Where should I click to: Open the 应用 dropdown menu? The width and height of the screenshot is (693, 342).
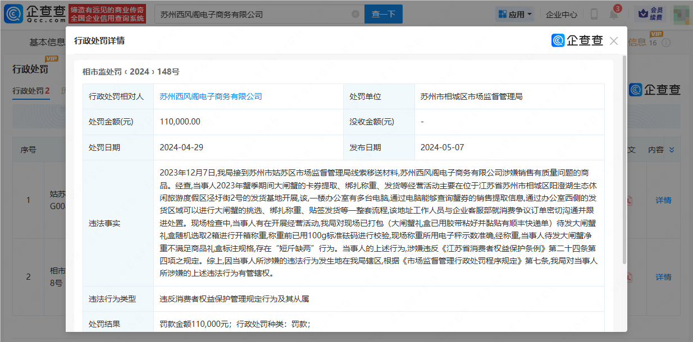click(x=515, y=14)
